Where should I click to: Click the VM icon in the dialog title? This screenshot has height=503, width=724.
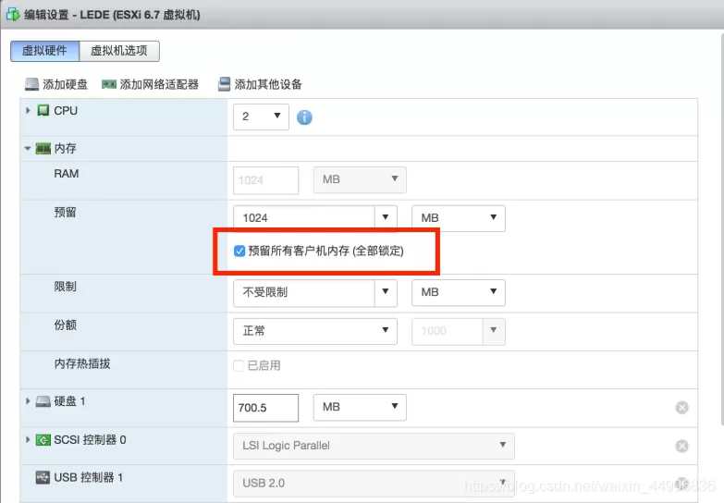pos(13,14)
